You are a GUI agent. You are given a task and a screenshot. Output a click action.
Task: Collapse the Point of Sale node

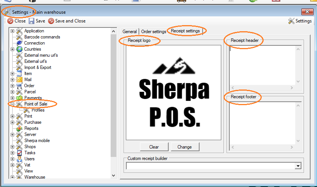point(12,104)
